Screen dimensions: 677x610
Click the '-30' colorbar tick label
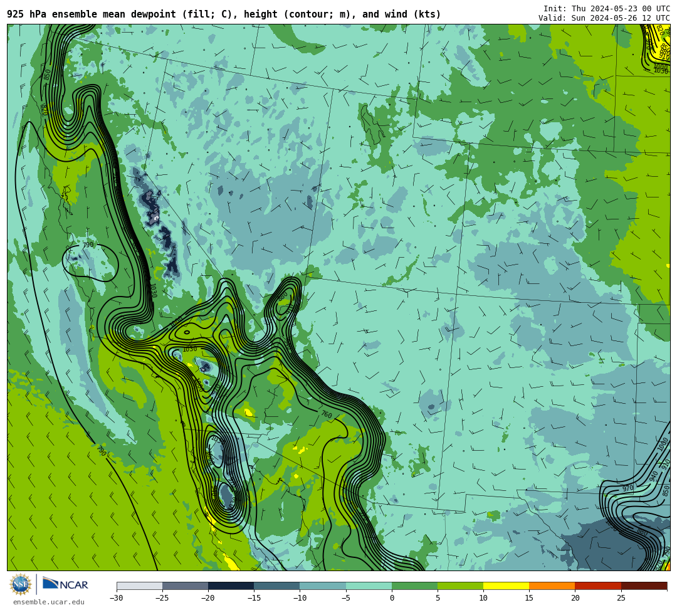click(x=117, y=598)
